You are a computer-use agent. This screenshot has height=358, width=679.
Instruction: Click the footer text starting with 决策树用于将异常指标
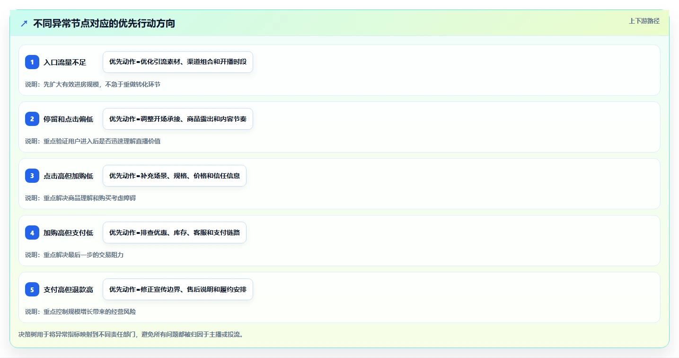coord(131,334)
